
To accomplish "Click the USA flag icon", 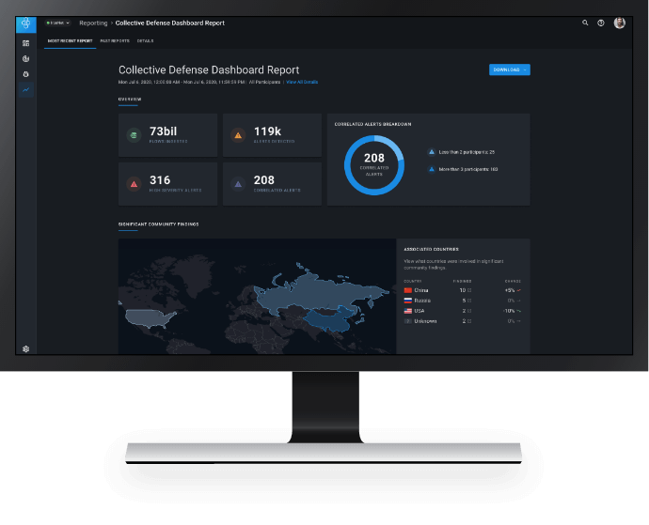I will pyautogui.click(x=407, y=311).
